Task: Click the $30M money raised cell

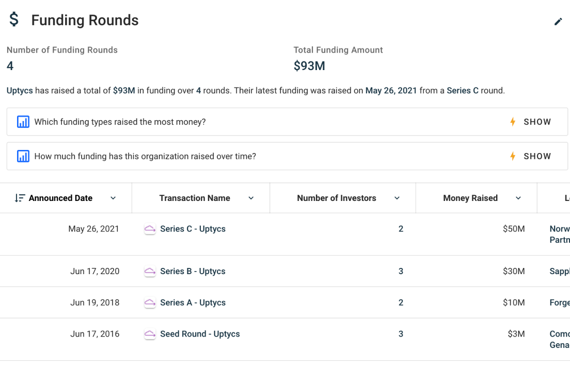Action: [514, 271]
